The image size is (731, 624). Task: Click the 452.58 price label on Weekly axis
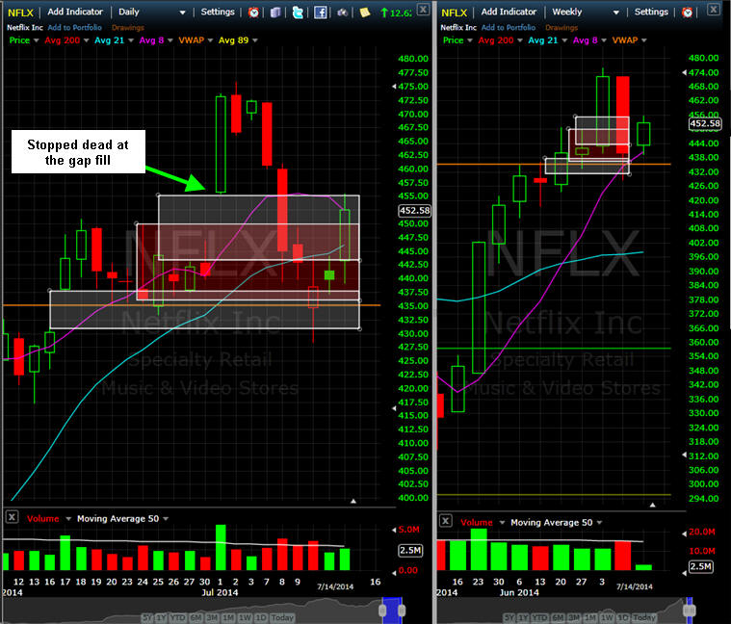704,123
